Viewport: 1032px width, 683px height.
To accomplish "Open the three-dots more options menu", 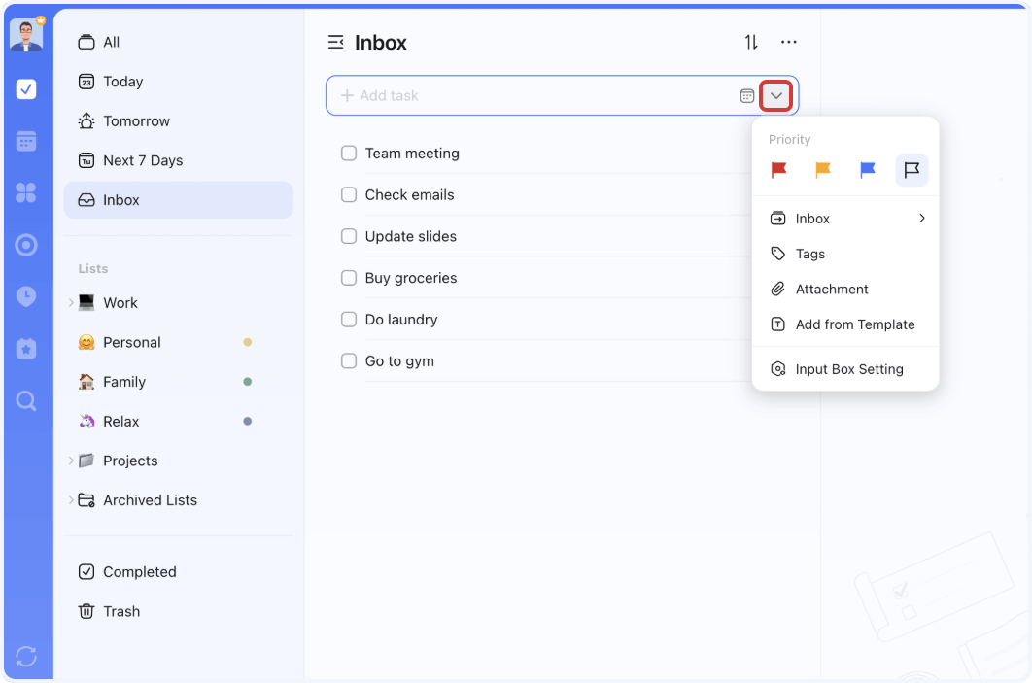I will (788, 42).
